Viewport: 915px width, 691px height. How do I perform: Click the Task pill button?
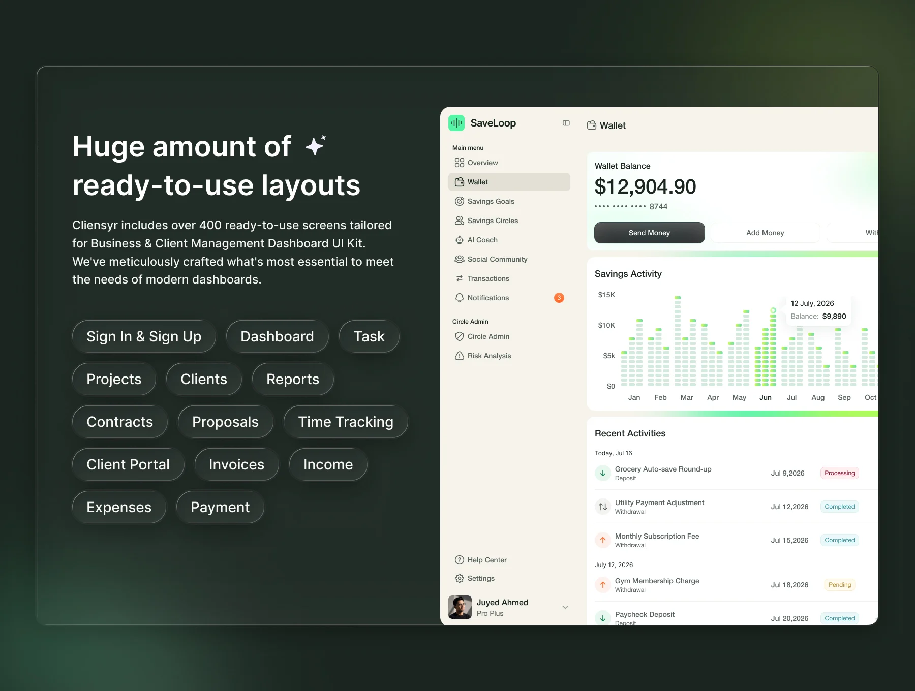369,336
